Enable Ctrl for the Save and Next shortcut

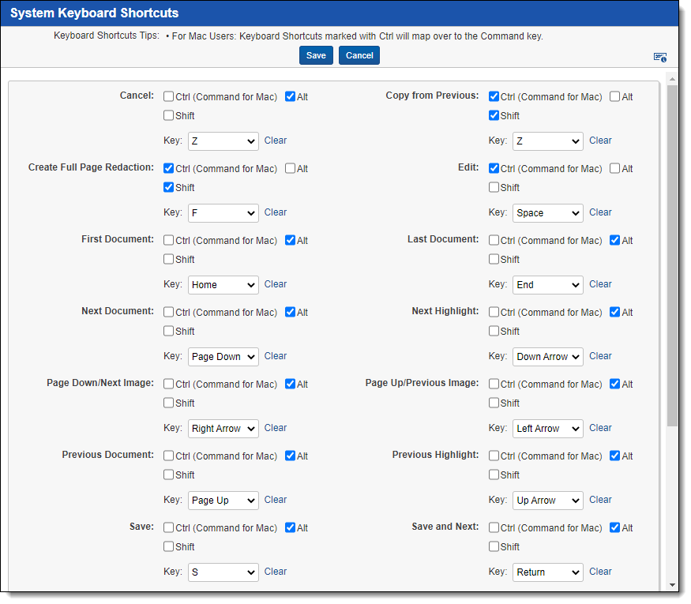point(494,527)
